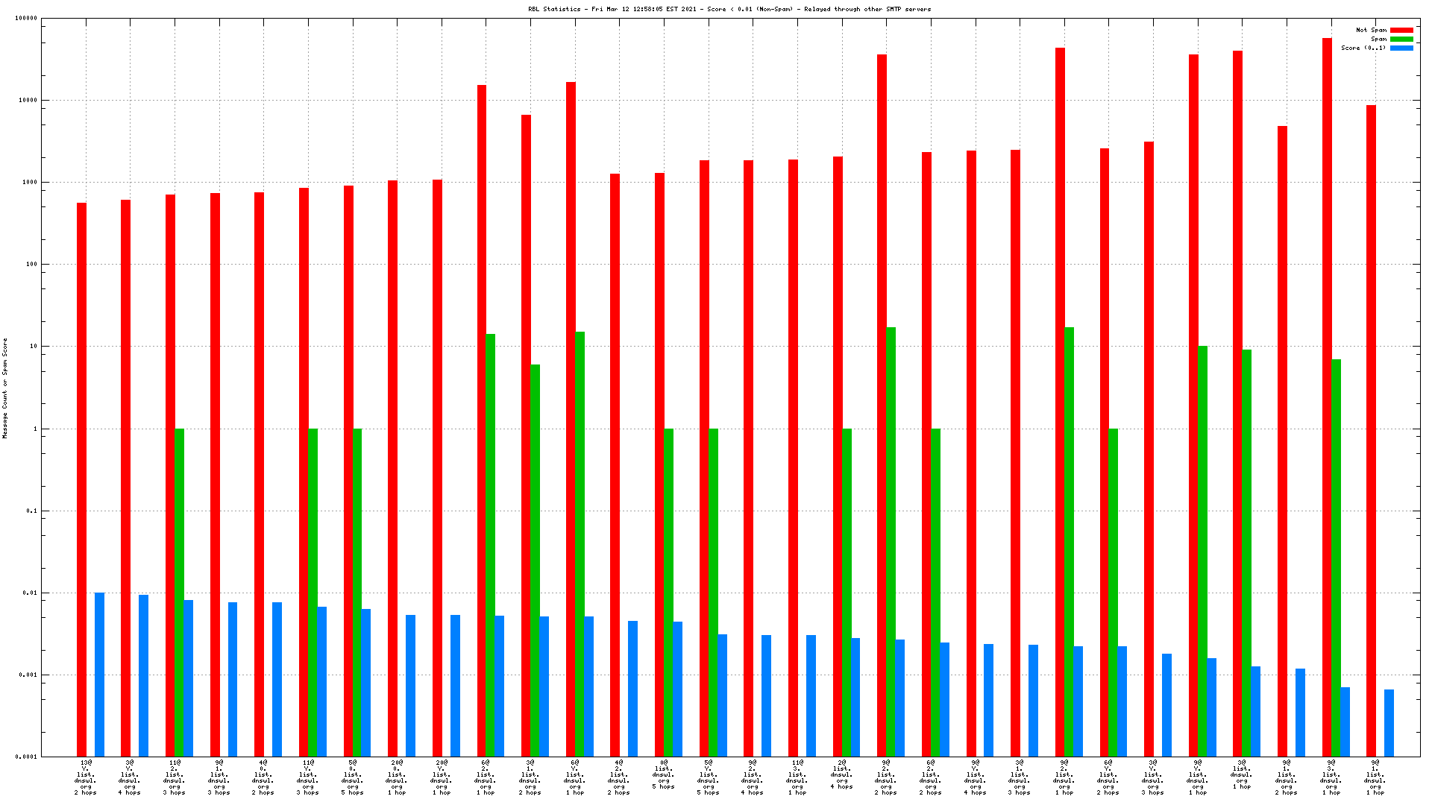Image resolution: width=1432 pixels, height=805 pixels.
Task: Click the '0@ list.dnswl.org 5 hops' x-axis label
Action: click(x=663, y=774)
